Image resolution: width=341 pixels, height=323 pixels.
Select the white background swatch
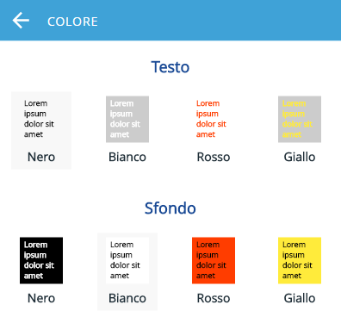[127, 260]
